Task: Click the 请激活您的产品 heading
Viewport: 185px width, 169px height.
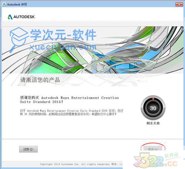Action: click(40, 80)
